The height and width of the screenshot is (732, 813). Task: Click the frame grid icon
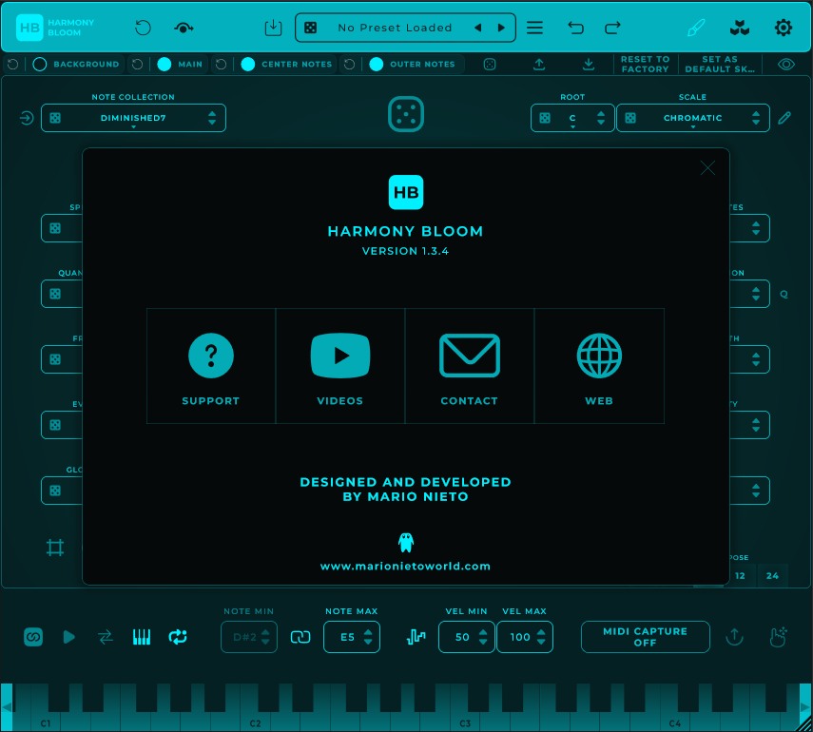click(55, 548)
